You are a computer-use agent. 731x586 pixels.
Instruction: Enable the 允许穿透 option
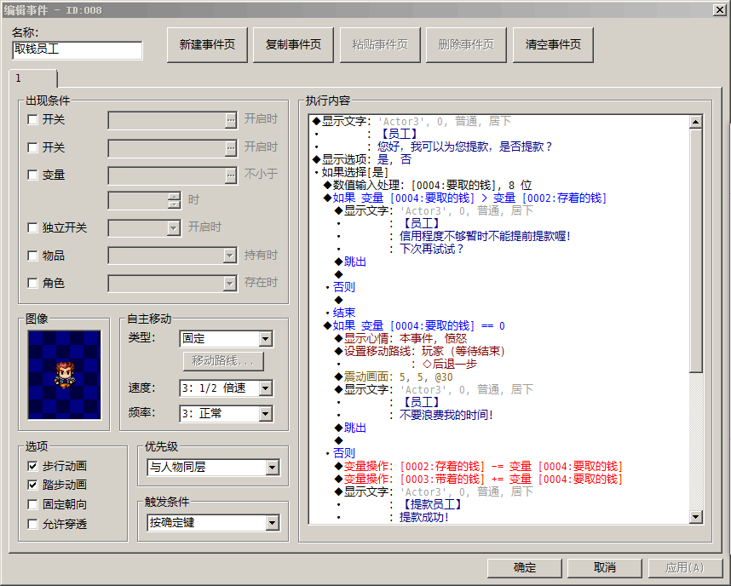pos(32,524)
